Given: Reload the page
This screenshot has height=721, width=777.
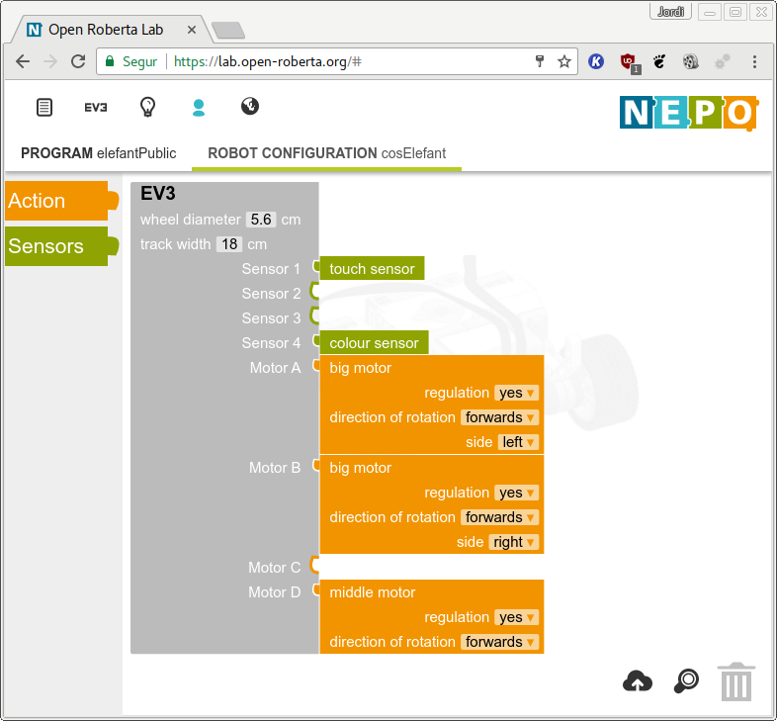Looking at the screenshot, I should [78, 61].
